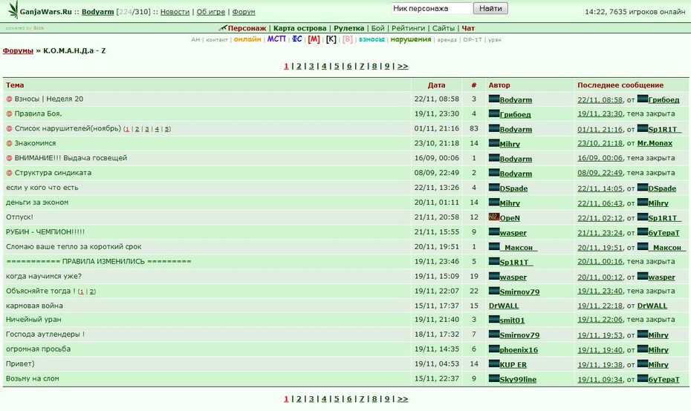This screenshot has width=691, height=411.
Task: Open topic ПРАВИЛА ИЗМЕНИЛИСЬ
Action: [99, 261]
